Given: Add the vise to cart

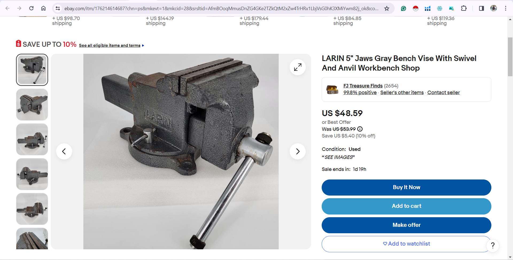Looking at the screenshot, I should coord(406,206).
